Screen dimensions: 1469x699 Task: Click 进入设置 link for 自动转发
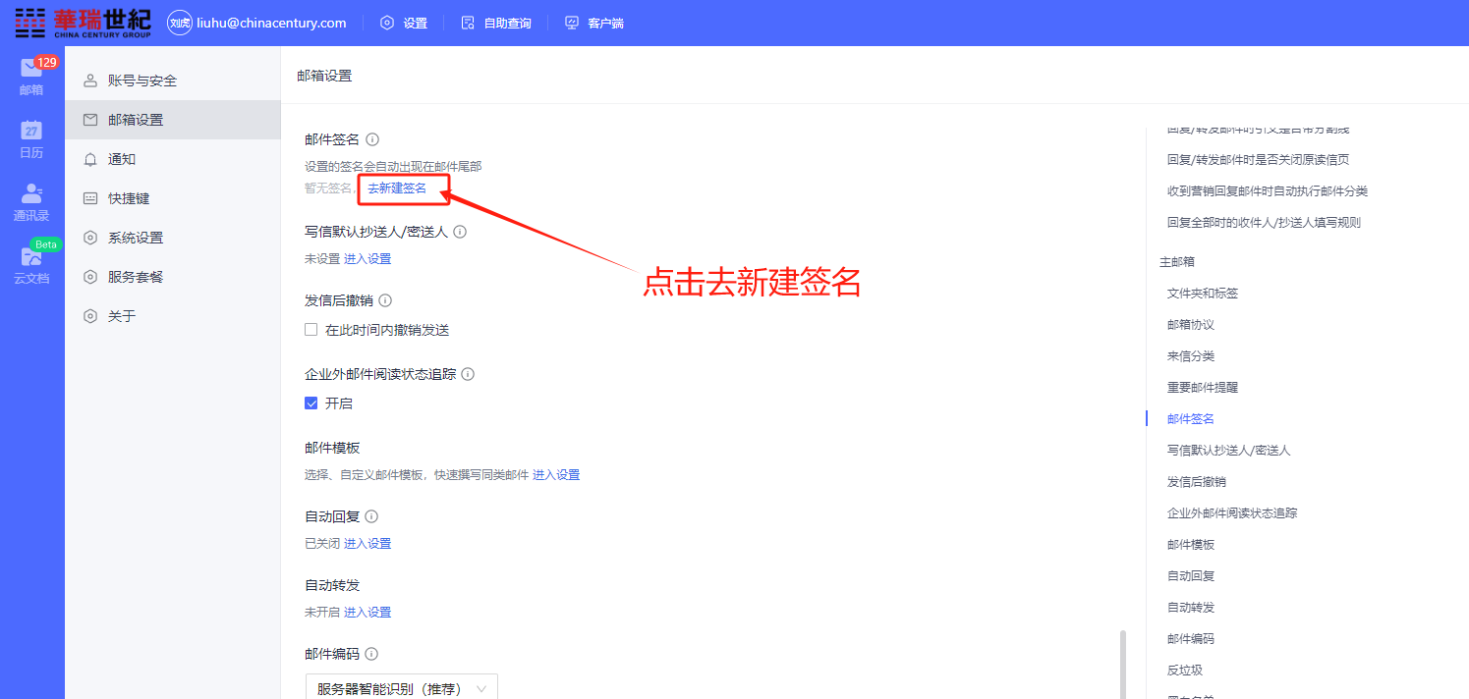pyautogui.click(x=367, y=613)
